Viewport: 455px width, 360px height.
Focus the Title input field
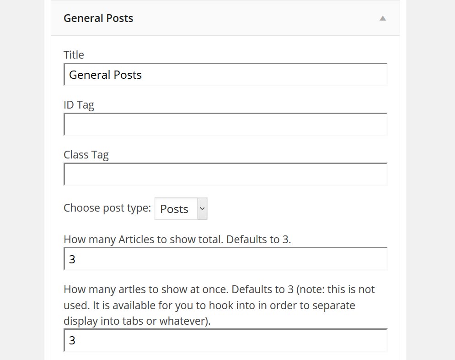click(x=225, y=75)
